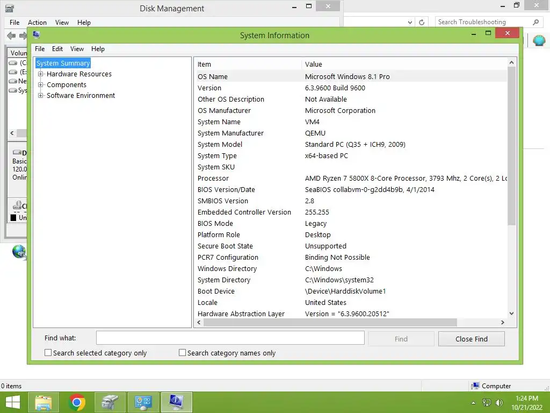550x413 pixels.
Task: Launch Google Chrome from taskbar
Action: tap(76, 402)
